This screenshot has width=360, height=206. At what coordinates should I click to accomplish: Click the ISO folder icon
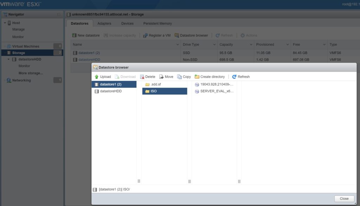pos(147,91)
